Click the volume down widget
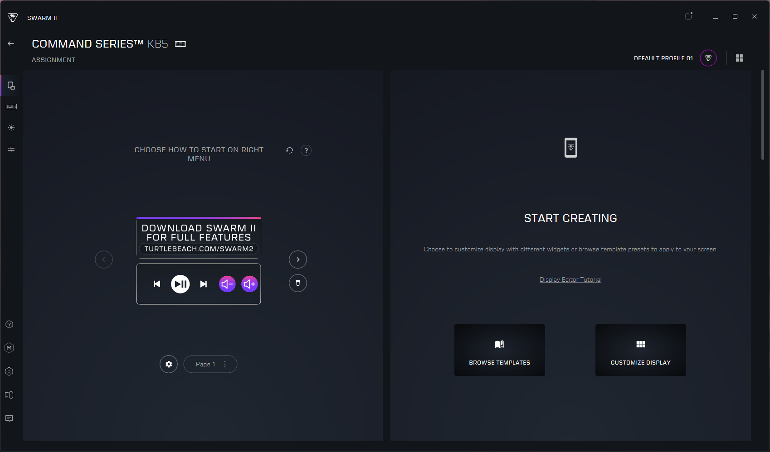Screen dimensions: 770x452 (227, 284)
